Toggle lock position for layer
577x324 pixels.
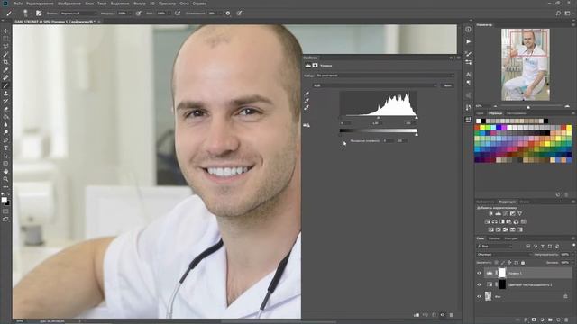(509, 263)
